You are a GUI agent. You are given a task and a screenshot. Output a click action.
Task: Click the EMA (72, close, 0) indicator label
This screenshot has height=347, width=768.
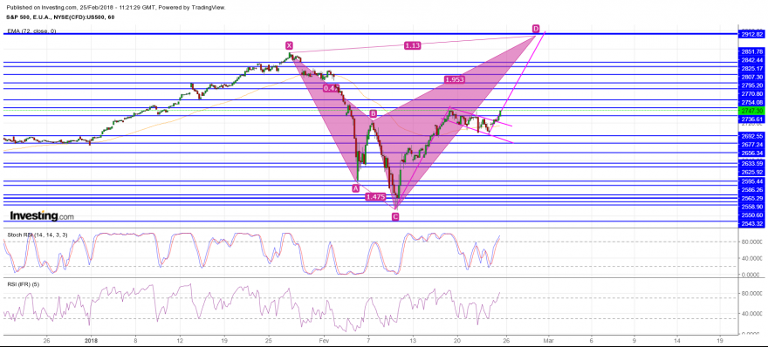click(x=31, y=31)
